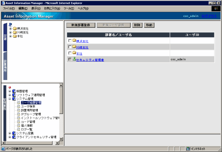Expand システム定義 in job menu
Image resolution: width=222 pixels, height=152 pixels.
[x=10, y=133]
